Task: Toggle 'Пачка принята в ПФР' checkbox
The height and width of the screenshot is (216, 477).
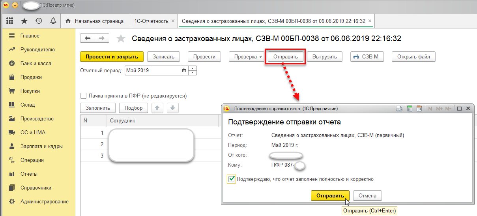Action: 83,96
